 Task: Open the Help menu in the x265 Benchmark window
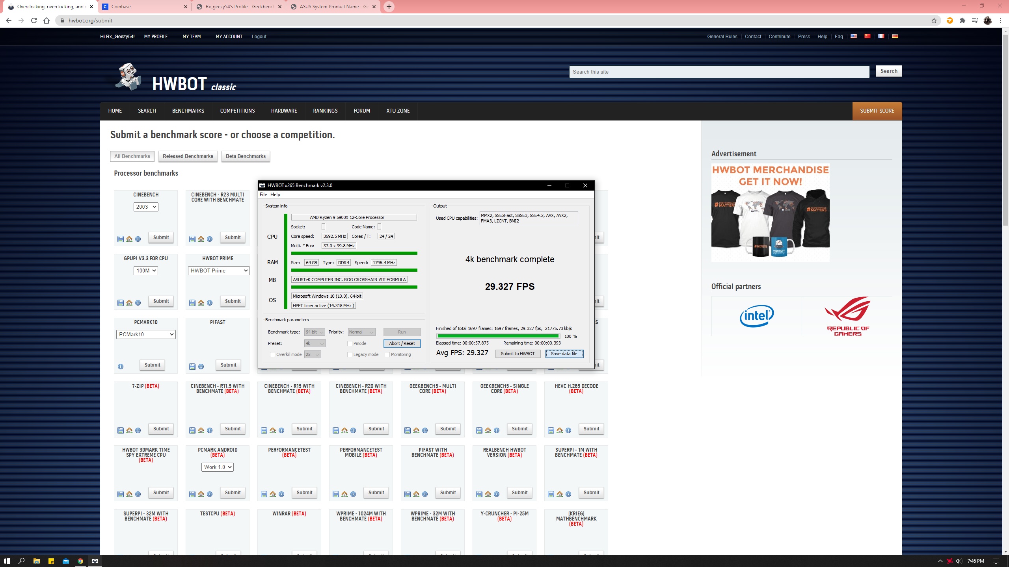click(x=275, y=195)
